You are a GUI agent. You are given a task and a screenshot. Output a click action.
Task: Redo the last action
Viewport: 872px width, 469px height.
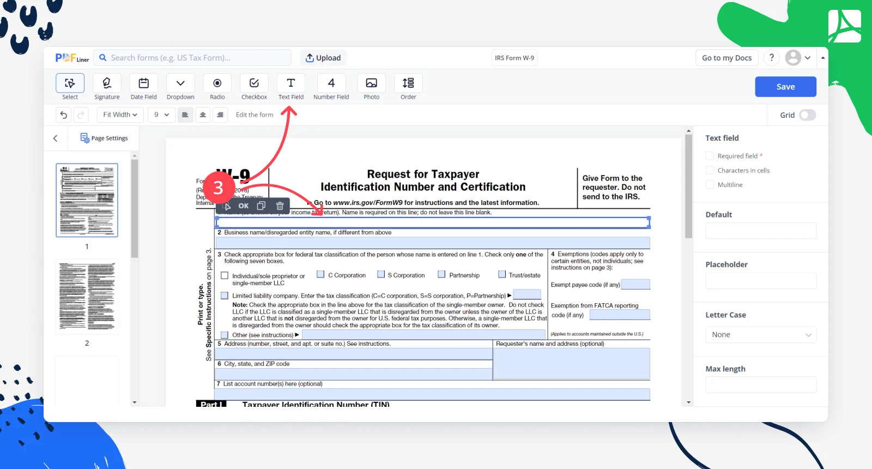click(81, 115)
